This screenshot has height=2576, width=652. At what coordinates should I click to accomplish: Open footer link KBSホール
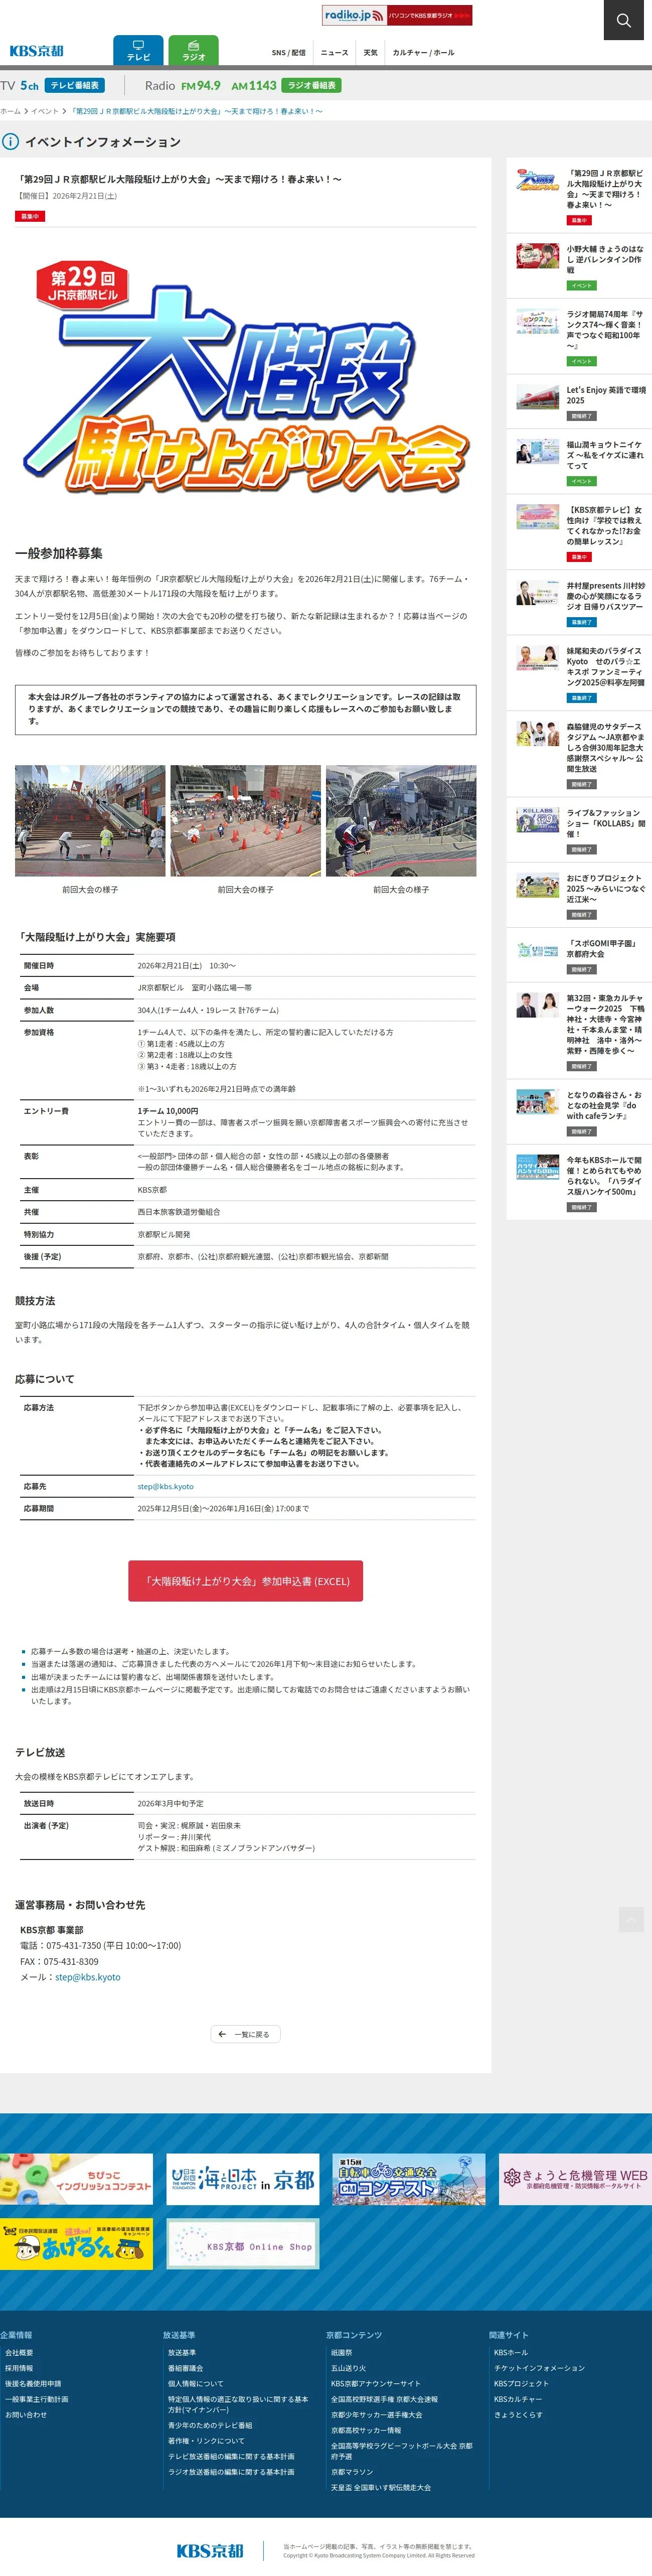(x=510, y=2352)
